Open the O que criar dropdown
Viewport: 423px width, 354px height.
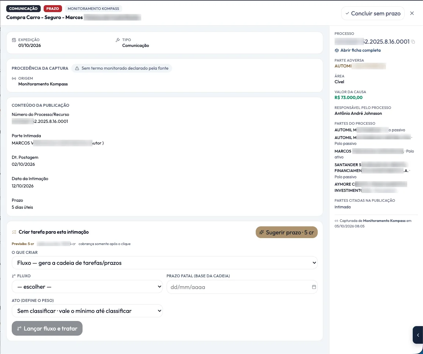pyautogui.click(x=165, y=263)
